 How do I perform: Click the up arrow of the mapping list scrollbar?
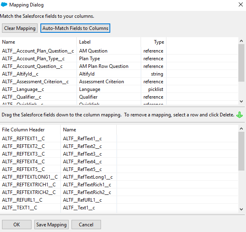click(242, 129)
